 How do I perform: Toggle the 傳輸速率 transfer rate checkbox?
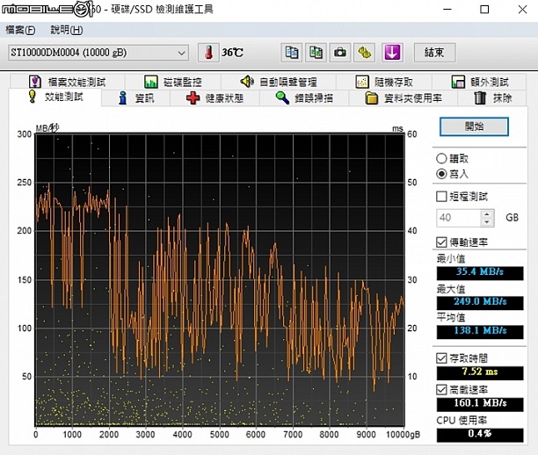tap(441, 242)
